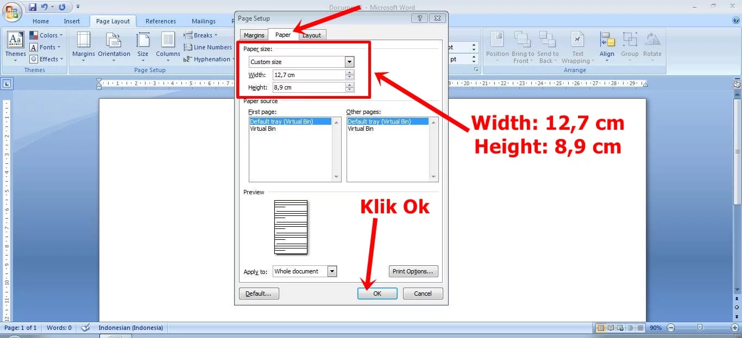The image size is (742, 338).
Task: Undo the last action
Action: 45,7
